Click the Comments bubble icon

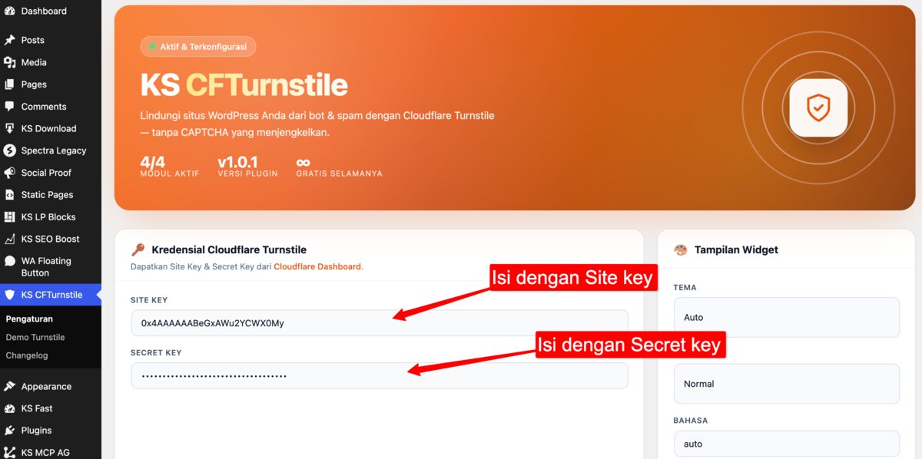pyautogui.click(x=9, y=107)
